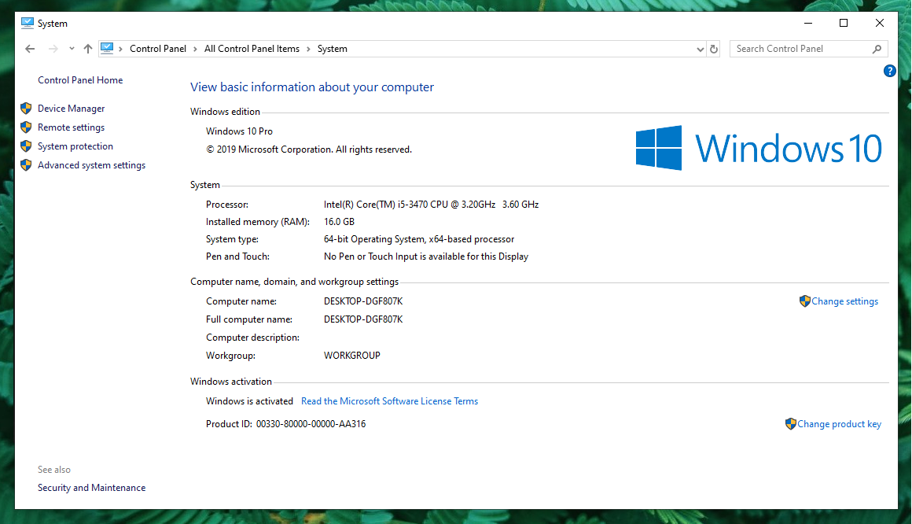
Task: Click Change product key link
Action: (x=839, y=424)
